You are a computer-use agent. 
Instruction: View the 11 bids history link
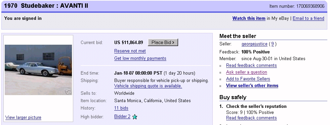(121, 108)
